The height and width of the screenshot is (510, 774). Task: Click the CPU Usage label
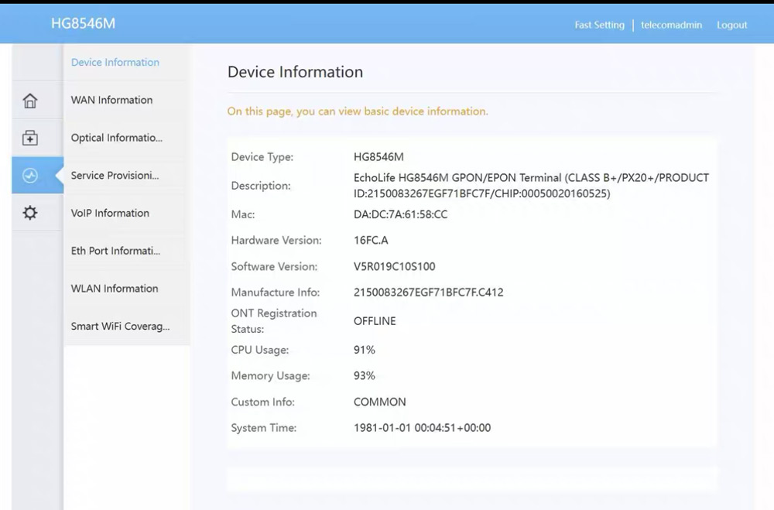[x=259, y=350]
